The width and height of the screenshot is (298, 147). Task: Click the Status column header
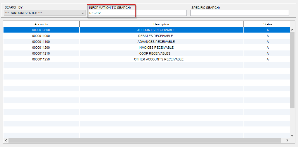click(267, 24)
